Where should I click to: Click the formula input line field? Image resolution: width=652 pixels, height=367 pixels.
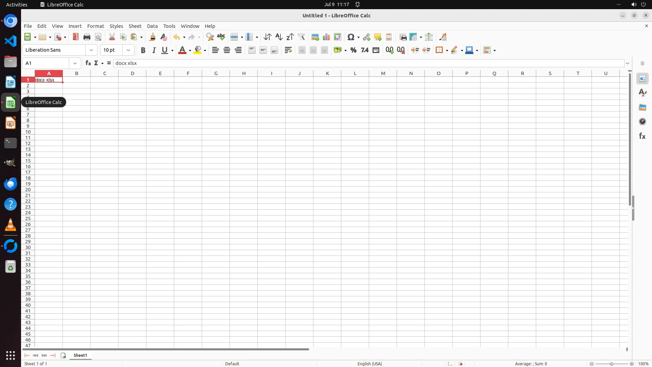(368, 63)
